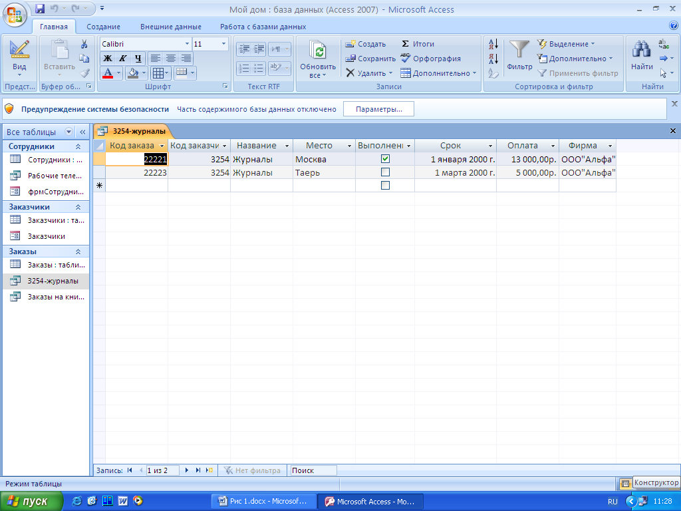Image resolution: width=681 pixels, height=511 pixels.
Task: Open Заказы : таблица in navigation pane
Action: (x=47, y=265)
